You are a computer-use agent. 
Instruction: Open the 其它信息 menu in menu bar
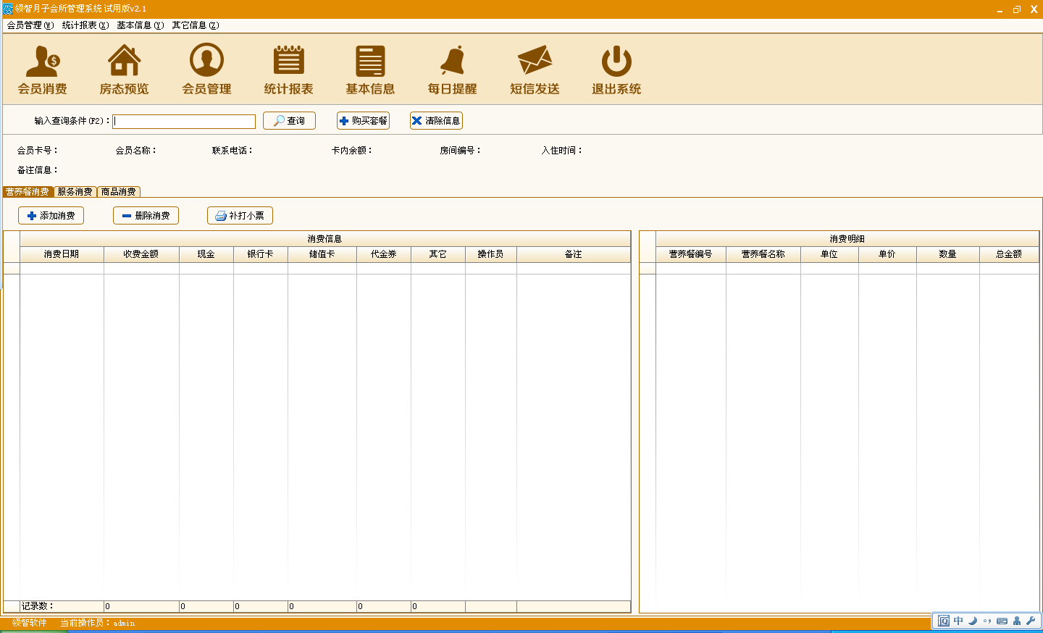point(195,25)
